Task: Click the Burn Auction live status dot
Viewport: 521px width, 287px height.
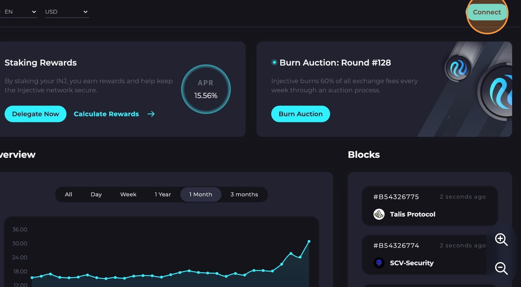Action: point(274,62)
